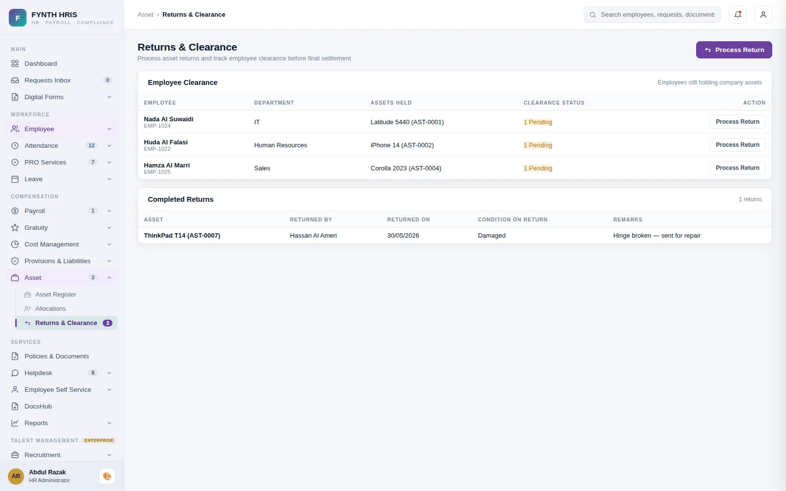786x491 pixels.
Task: Click the search employees input field
Action: click(652, 15)
